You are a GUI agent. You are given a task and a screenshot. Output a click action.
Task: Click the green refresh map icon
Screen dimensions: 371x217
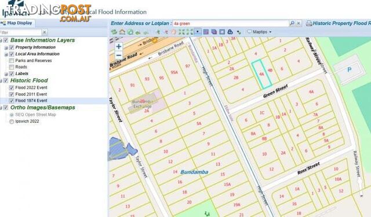click(114, 32)
